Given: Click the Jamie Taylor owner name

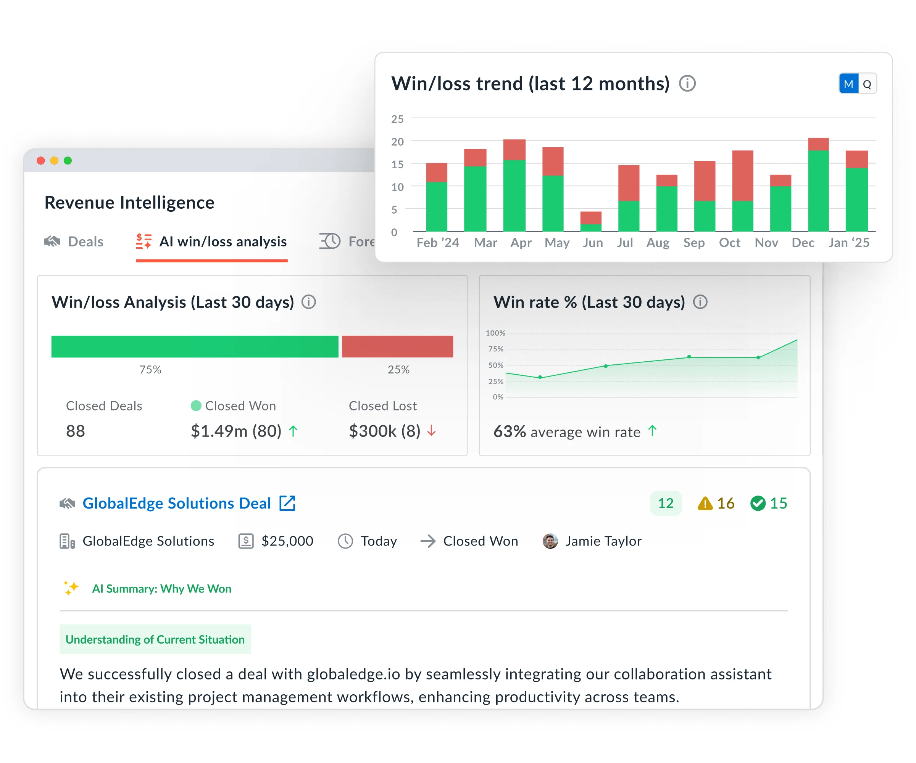Looking at the screenshot, I should coord(604,541).
